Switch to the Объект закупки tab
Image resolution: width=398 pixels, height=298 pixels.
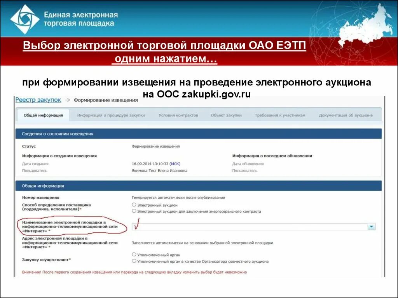[x=226, y=115]
